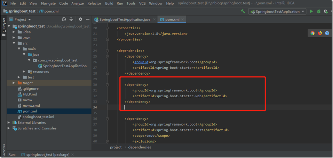Click locate target crosshair icon in Project panel
333x158 pixels.
64,20
